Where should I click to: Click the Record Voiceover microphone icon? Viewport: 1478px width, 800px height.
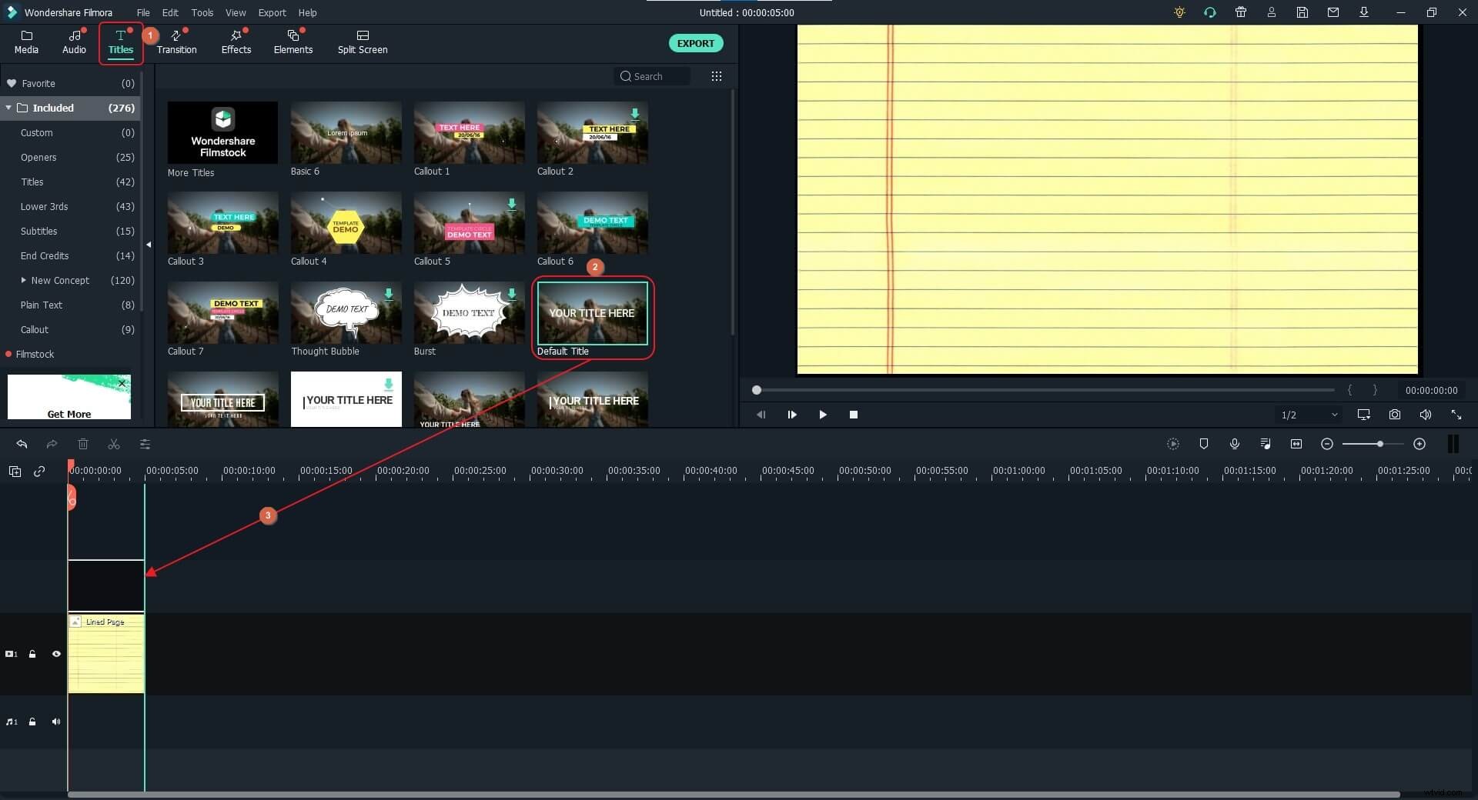(1235, 444)
